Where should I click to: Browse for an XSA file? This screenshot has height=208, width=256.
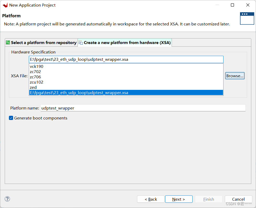pos(235,76)
